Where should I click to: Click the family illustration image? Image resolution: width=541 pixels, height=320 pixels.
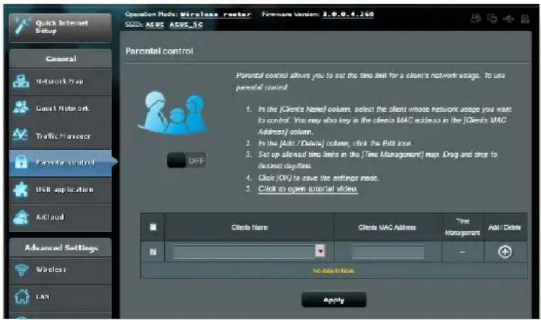tap(173, 113)
